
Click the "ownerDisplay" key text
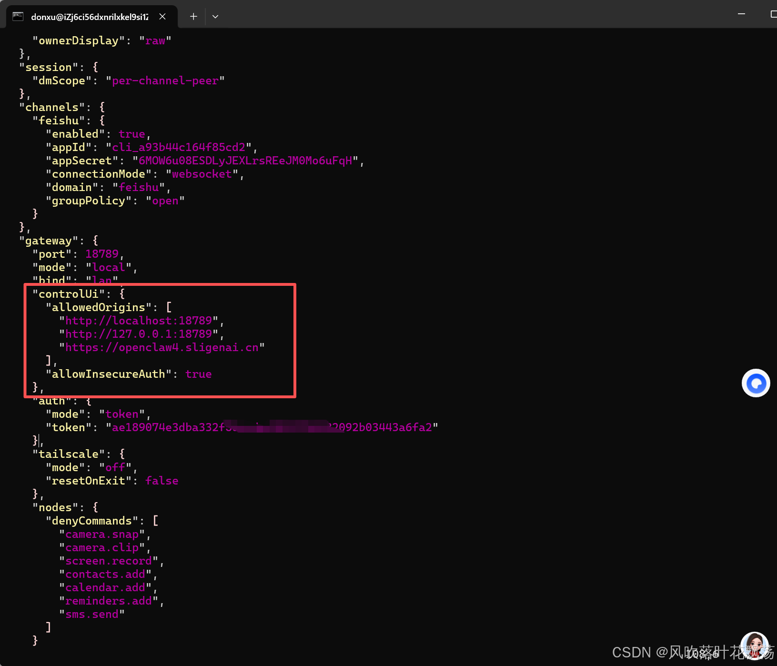click(79, 41)
